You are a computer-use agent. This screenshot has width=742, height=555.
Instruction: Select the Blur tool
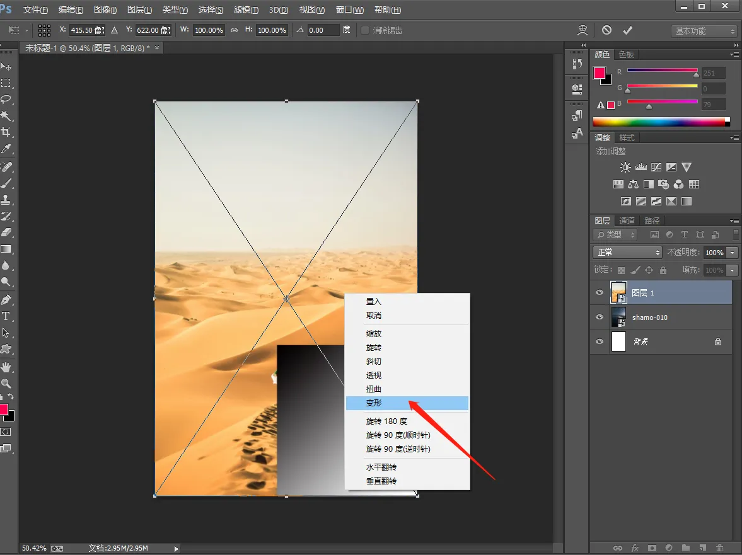point(6,265)
